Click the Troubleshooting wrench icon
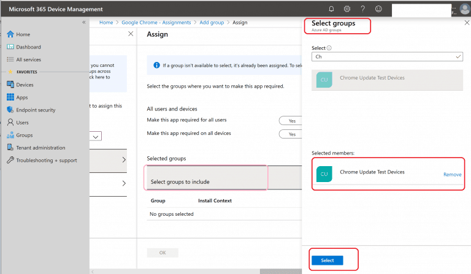 pyautogui.click(x=10, y=160)
